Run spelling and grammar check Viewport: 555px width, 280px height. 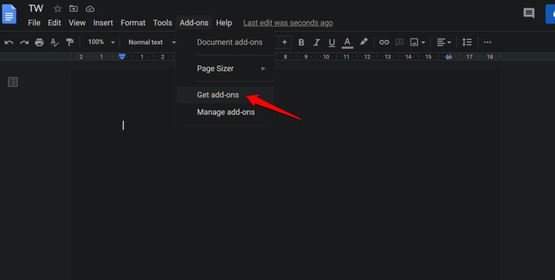(54, 43)
